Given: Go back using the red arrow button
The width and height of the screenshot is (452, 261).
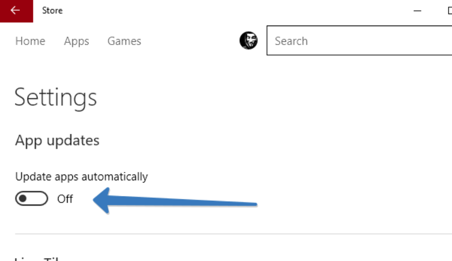Looking at the screenshot, I should [x=17, y=11].
